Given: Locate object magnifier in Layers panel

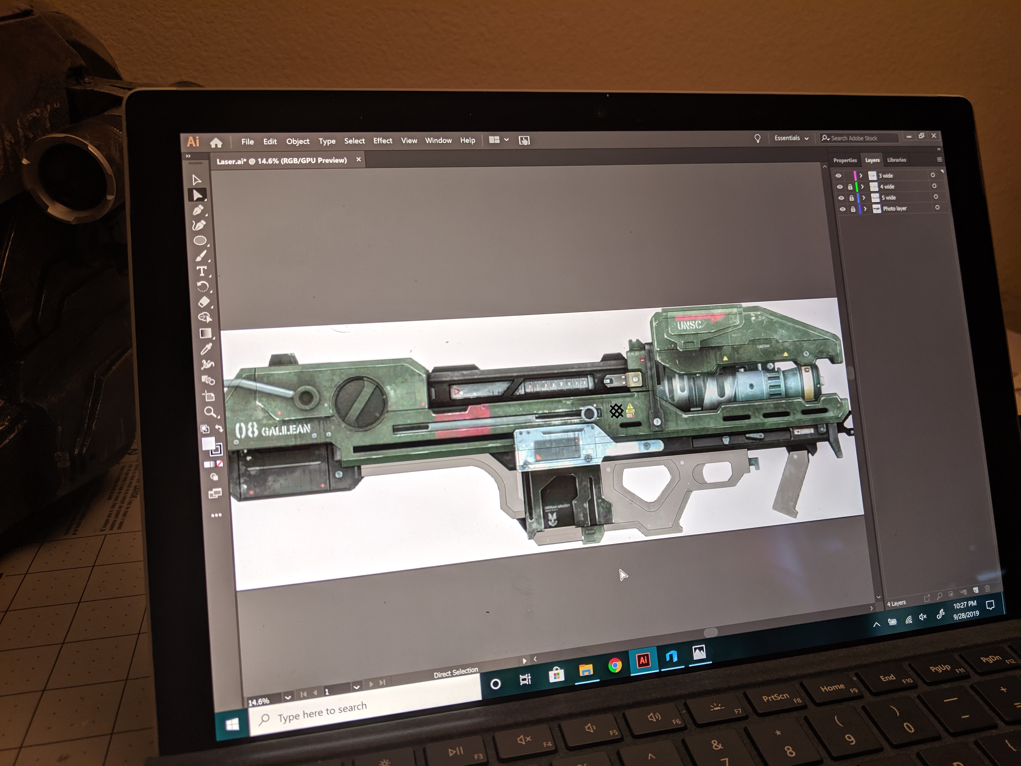Looking at the screenshot, I should pos(939,596).
